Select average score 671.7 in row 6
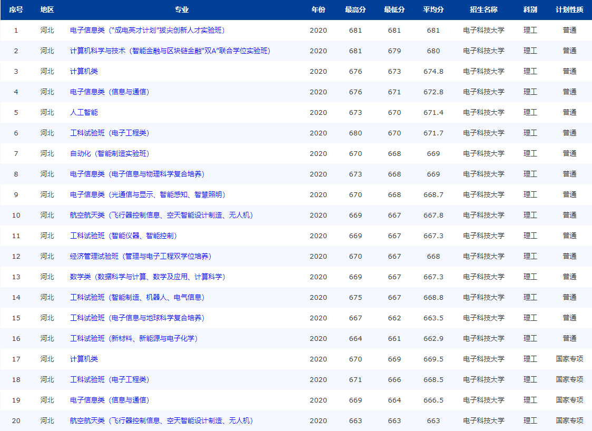Screen dimensions: 592x431 coord(433,133)
